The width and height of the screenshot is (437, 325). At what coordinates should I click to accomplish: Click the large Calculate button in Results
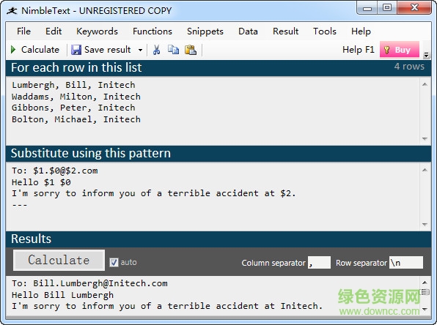pyautogui.click(x=59, y=260)
